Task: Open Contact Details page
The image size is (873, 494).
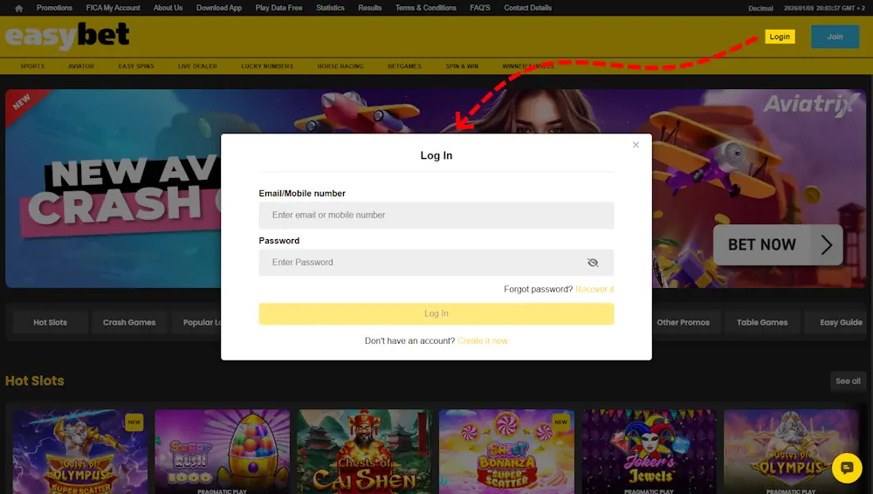Action: point(528,8)
